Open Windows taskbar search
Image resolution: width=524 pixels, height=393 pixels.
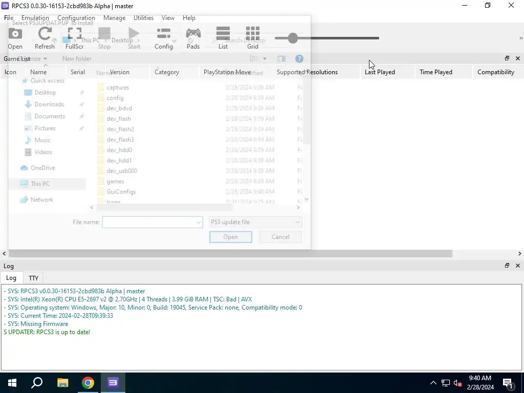click(x=37, y=383)
